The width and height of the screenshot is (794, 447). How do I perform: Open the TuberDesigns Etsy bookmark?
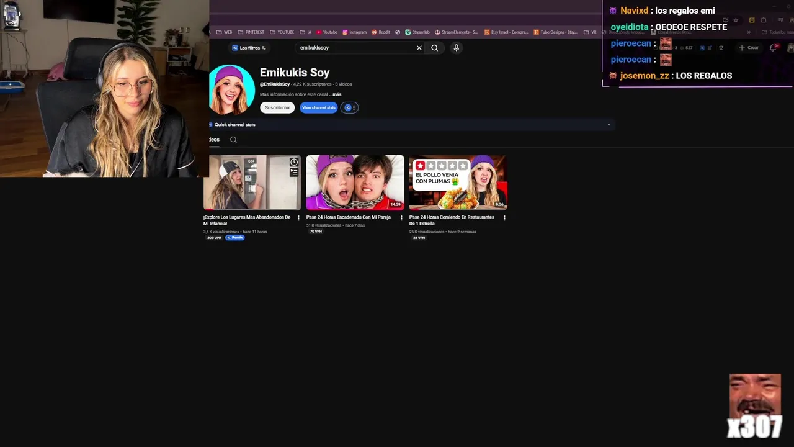(x=556, y=32)
